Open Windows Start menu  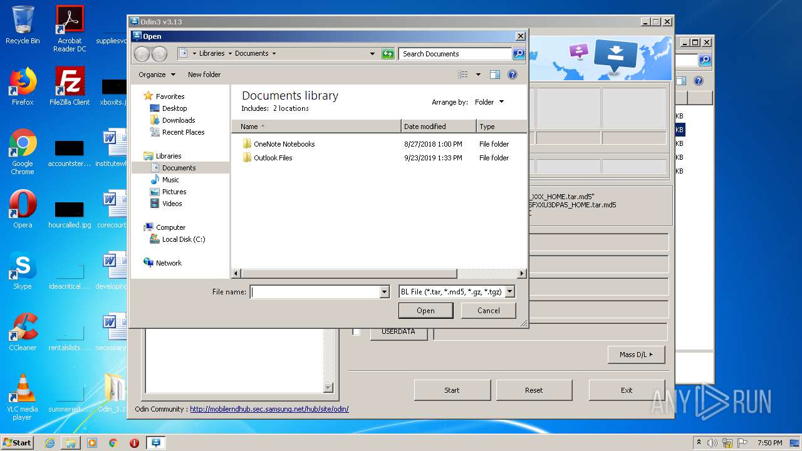[17, 443]
